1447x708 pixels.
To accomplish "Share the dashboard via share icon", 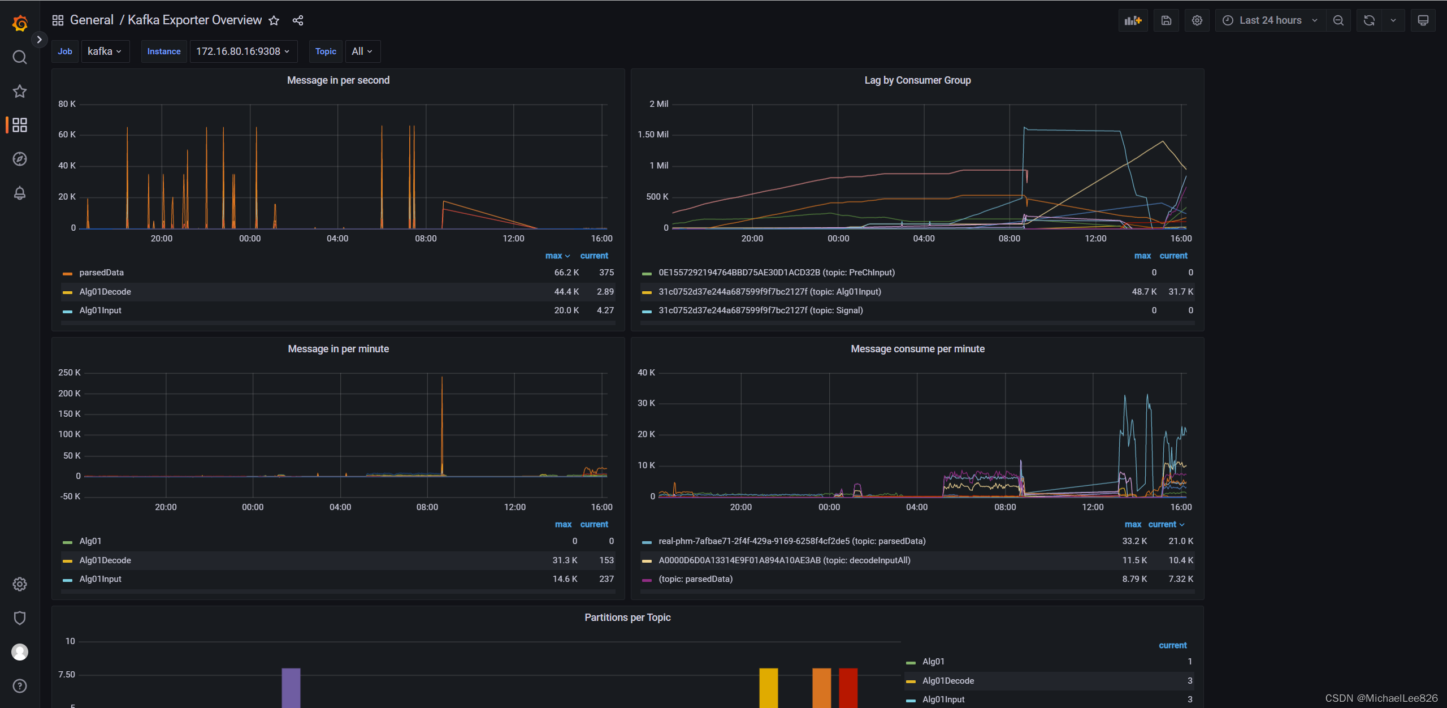I will 298,20.
